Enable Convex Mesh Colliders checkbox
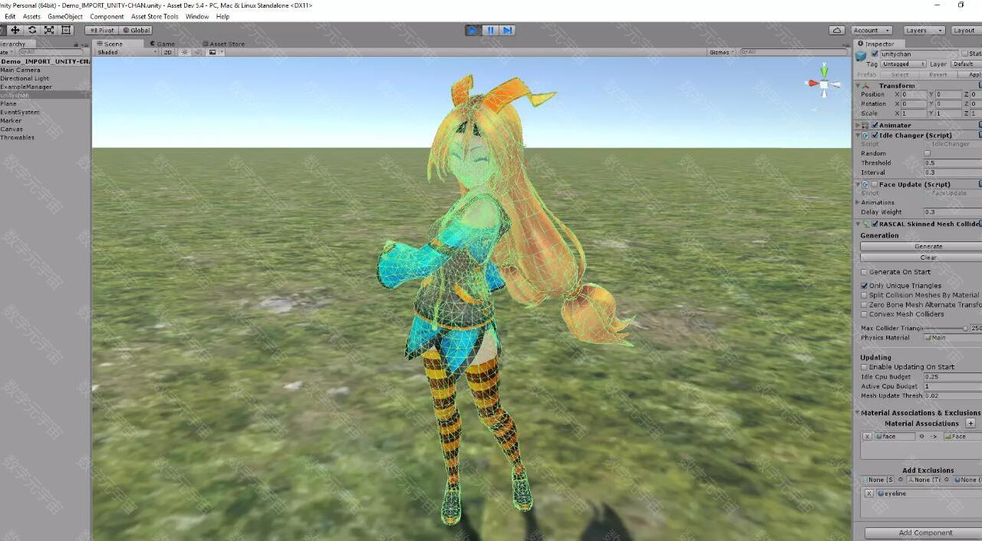Image resolution: width=982 pixels, height=541 pixels. pos(864,314)
